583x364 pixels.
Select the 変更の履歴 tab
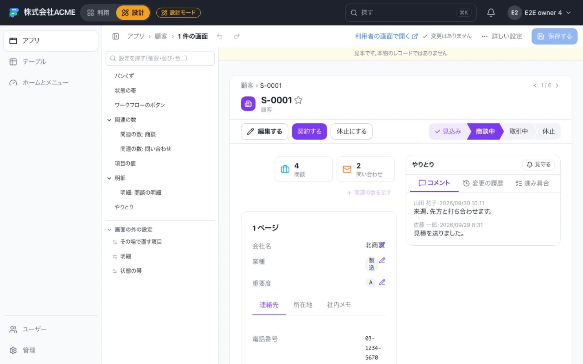483,183
